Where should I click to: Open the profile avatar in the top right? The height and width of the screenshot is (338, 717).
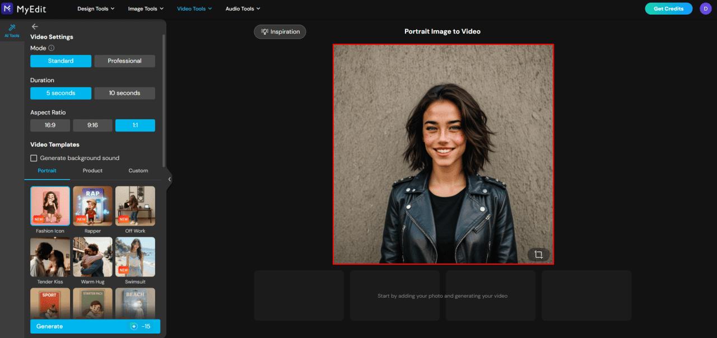pyautogui.click(x=705, y=8)
